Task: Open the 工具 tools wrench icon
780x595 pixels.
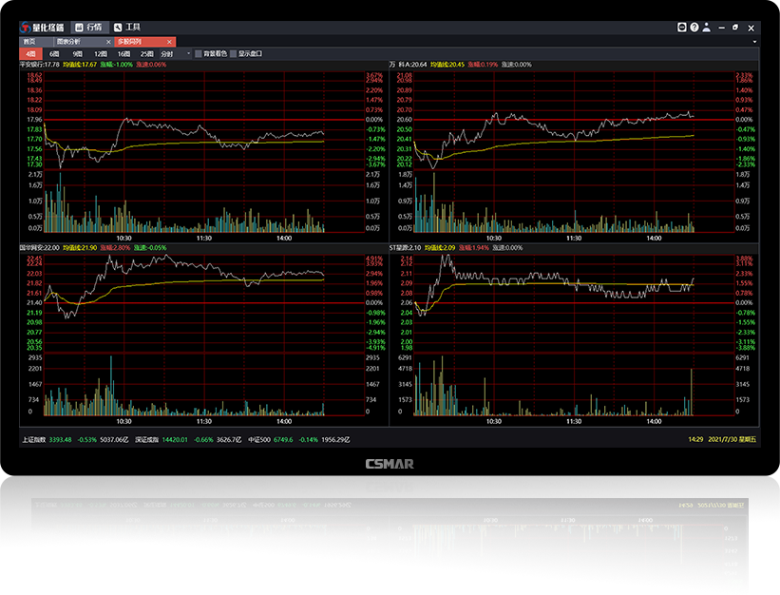Action: tap(119, 28)
